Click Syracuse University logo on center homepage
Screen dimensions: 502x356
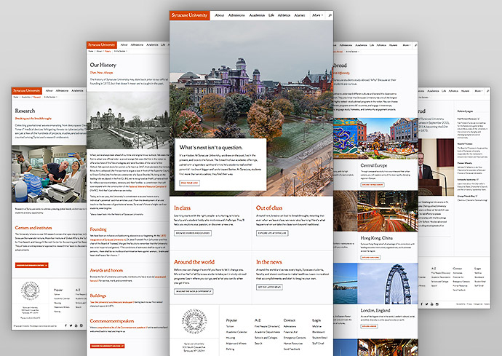click(190, 15)
